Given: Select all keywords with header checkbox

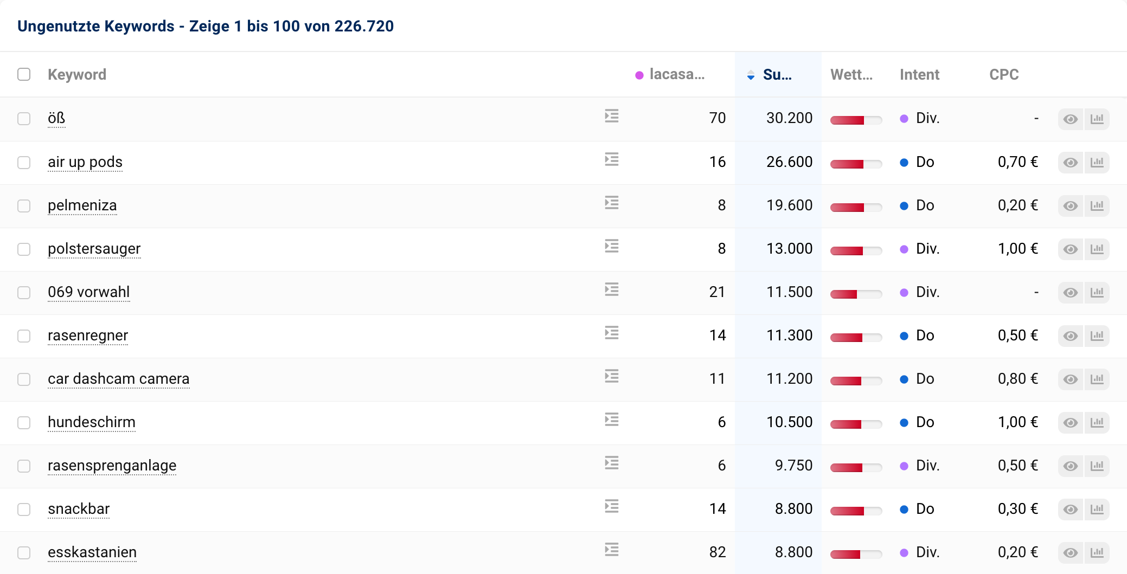Looking at the screenshot, I should tap(24, 74).
